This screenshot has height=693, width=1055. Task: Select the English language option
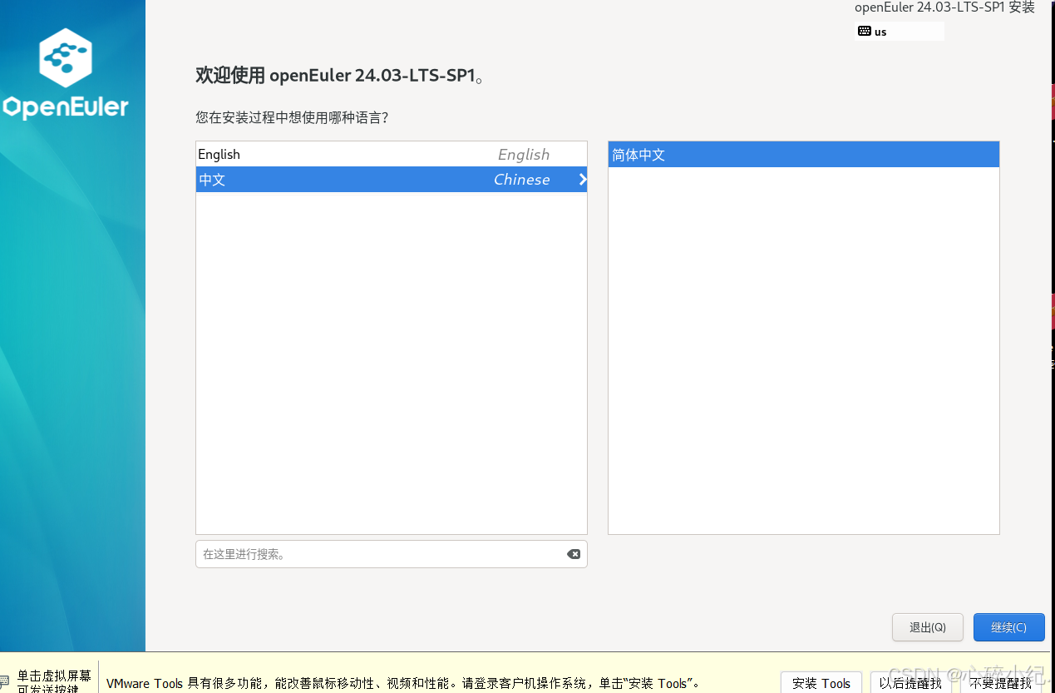pyautogui.click(x=333, y=154)
